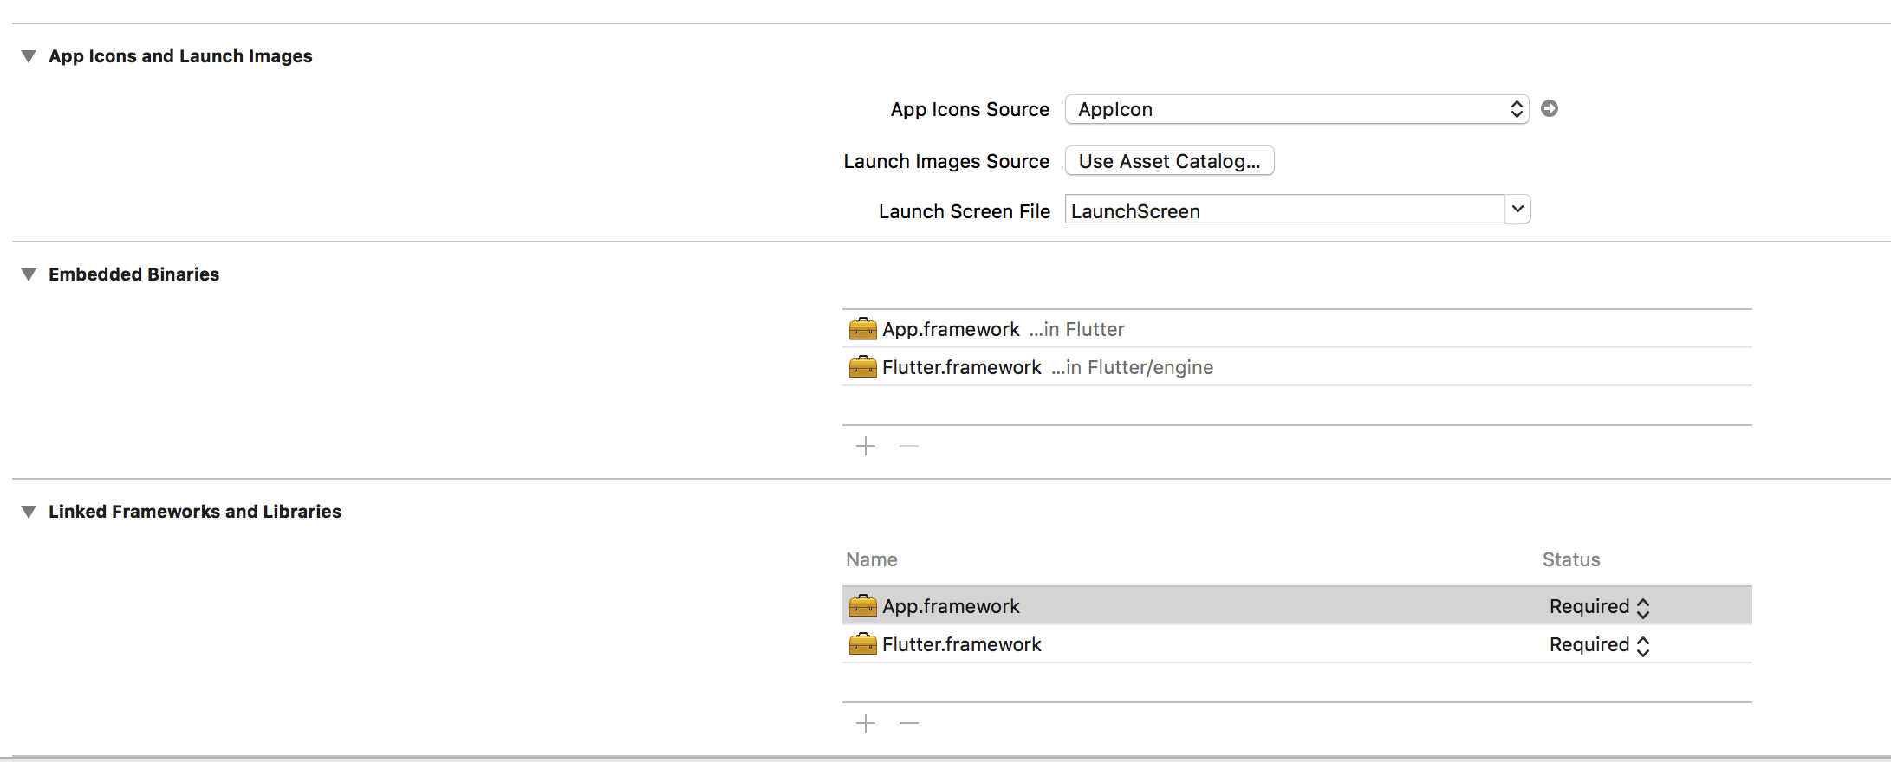The width and height of the screenshot is (1891, 762).
Task: Go to AppIcon asset via arrow icon
Action: pyautogui.click(x=1550, y=109)
